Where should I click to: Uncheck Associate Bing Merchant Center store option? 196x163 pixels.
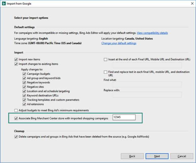pyautogui.click(x=16, y=118)
